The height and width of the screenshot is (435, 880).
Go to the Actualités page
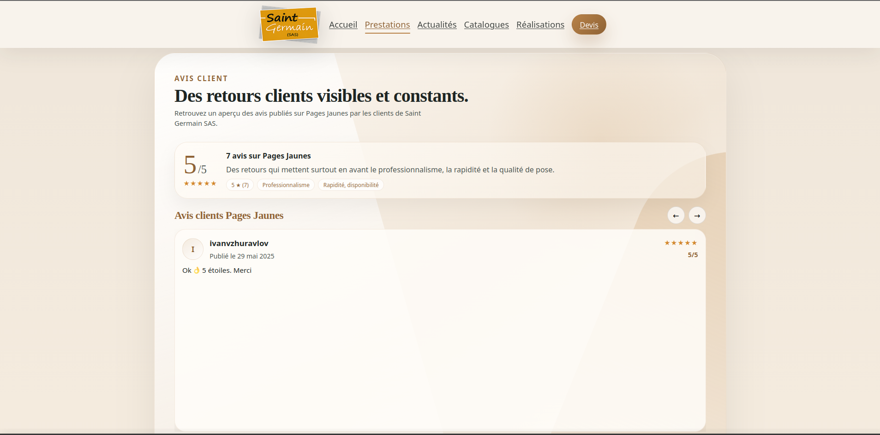tap(437, 24)
